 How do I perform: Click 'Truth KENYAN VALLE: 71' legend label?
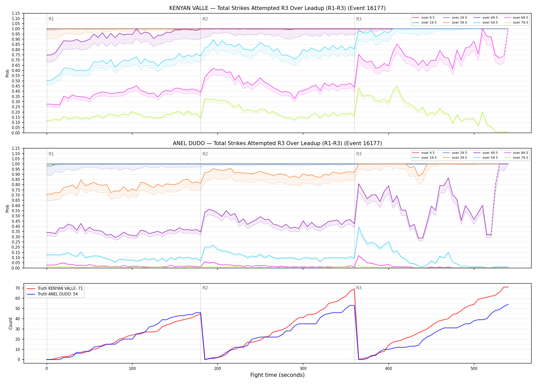coord(60,289)
